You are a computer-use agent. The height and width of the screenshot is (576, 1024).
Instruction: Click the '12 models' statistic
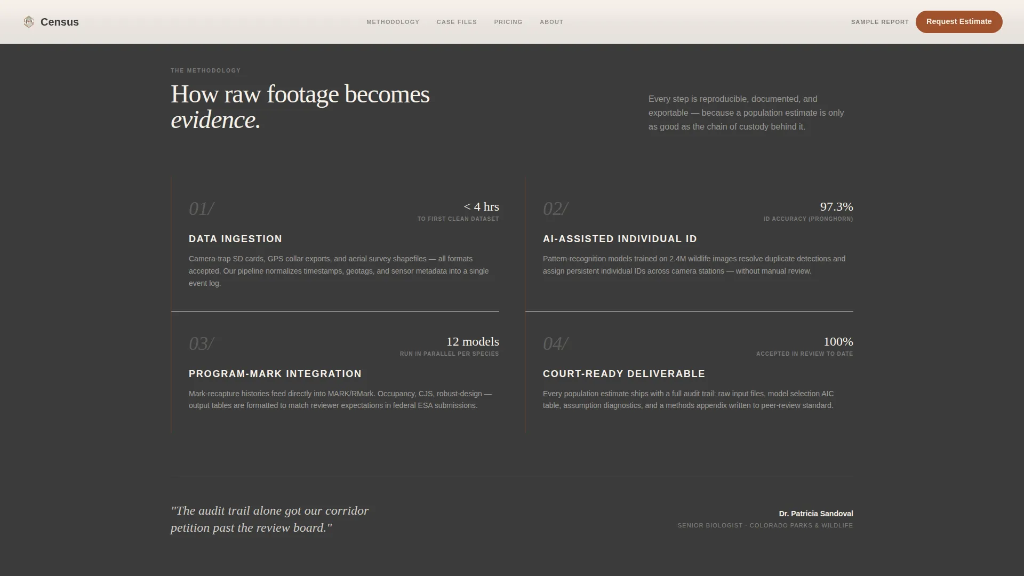[473, 341]
